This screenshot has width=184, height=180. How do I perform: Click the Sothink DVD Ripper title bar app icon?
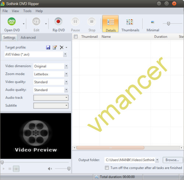3,4
